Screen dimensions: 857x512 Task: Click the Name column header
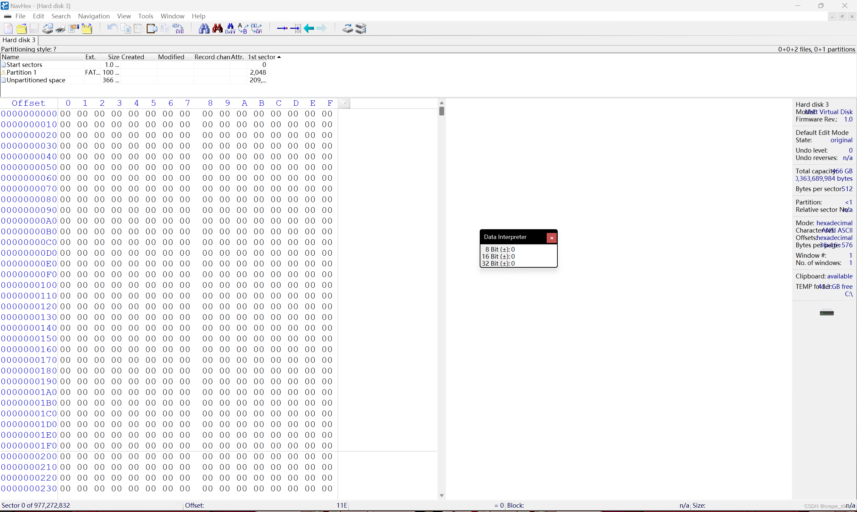[x=10, y=57]
